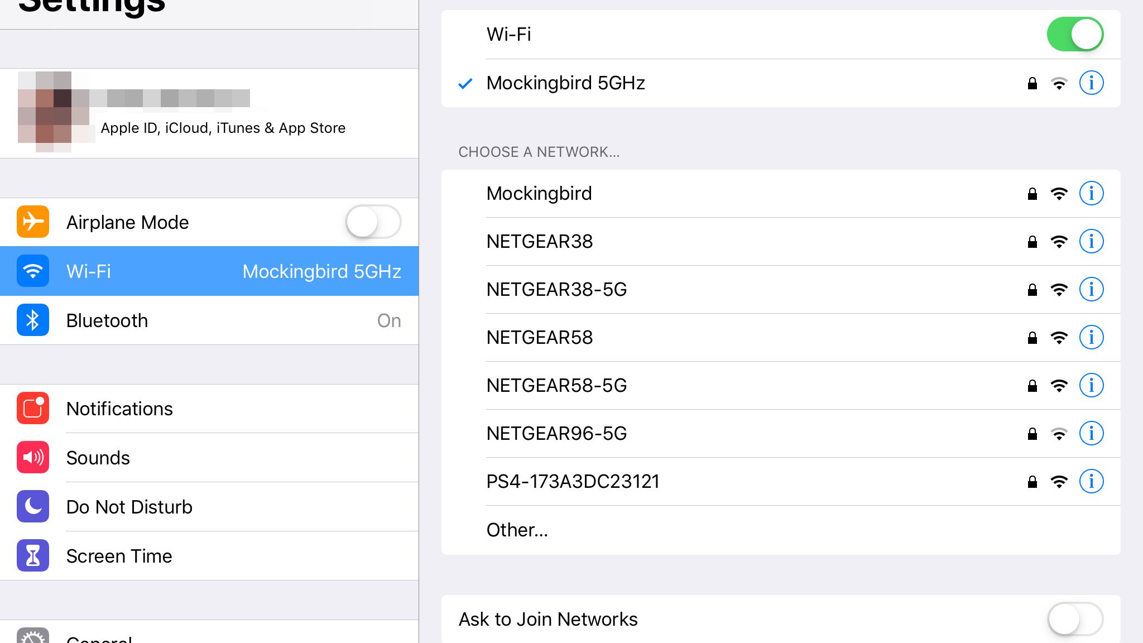Join the Mockingbird network
Image resolution: width=1143 pixels, height=643 pixels.
click(x=539, y=194)
